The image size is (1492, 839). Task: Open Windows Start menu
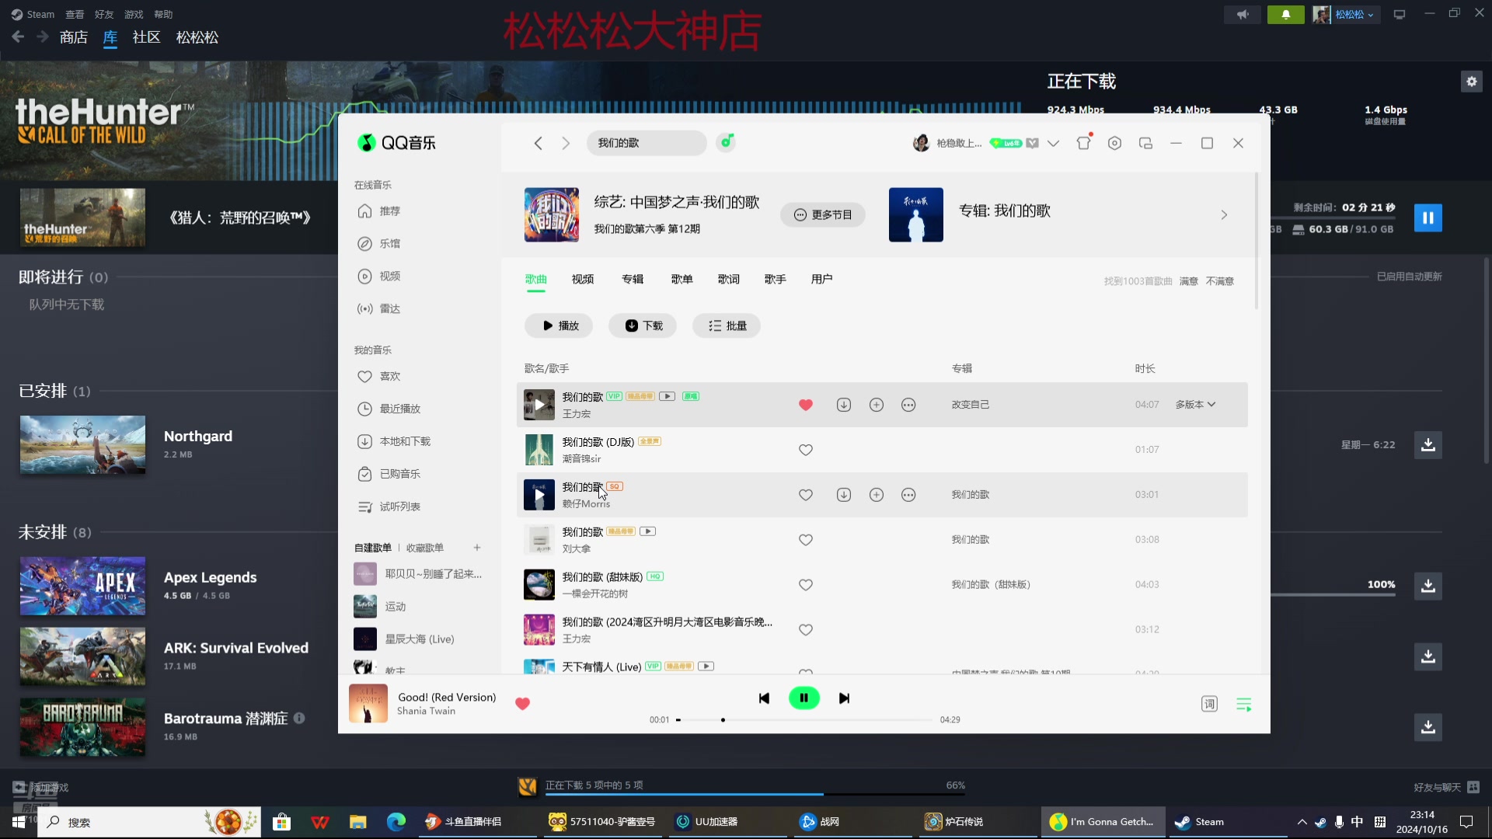point(19,822)
